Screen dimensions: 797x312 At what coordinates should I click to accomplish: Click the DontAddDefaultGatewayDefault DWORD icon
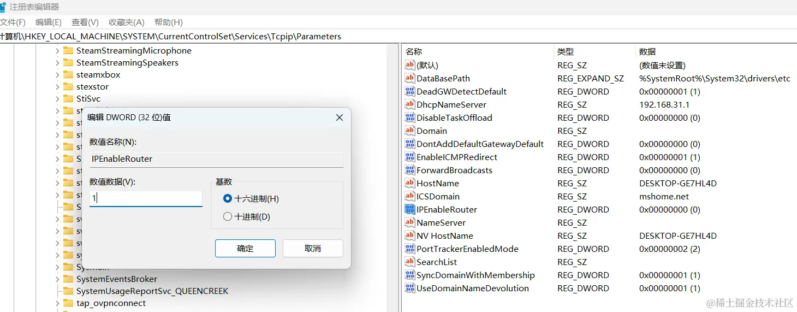tap(409, 144)
